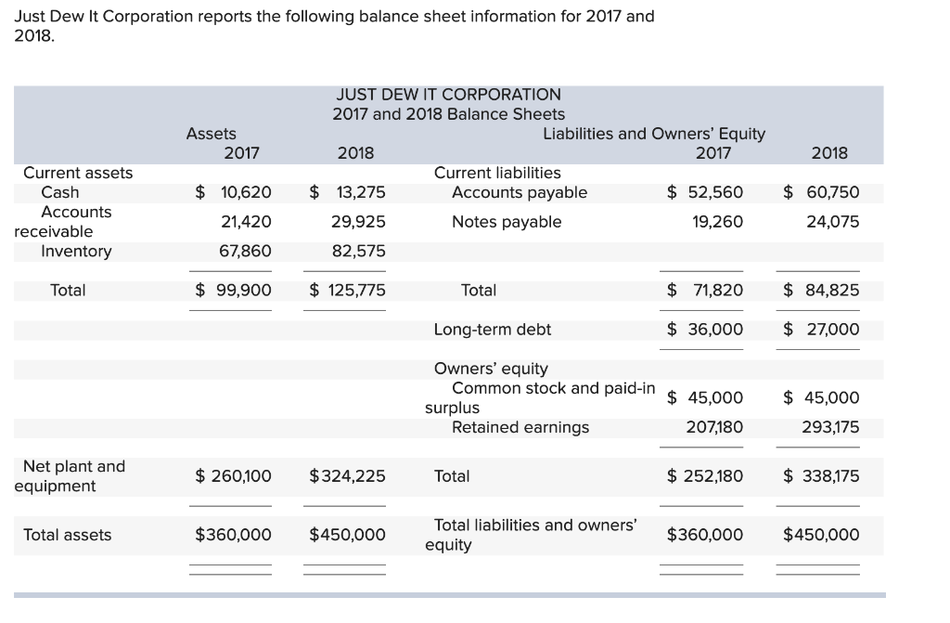Click the Assets column header
This screenshot has width=950, height=623.
tap(211, 134)
